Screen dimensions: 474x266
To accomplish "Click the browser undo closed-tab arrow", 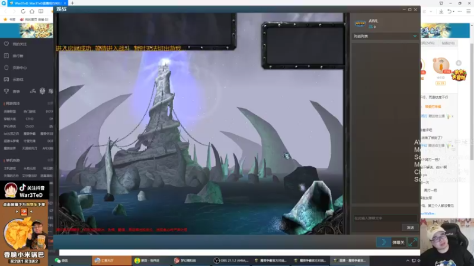I will click(x=449, y=11).
